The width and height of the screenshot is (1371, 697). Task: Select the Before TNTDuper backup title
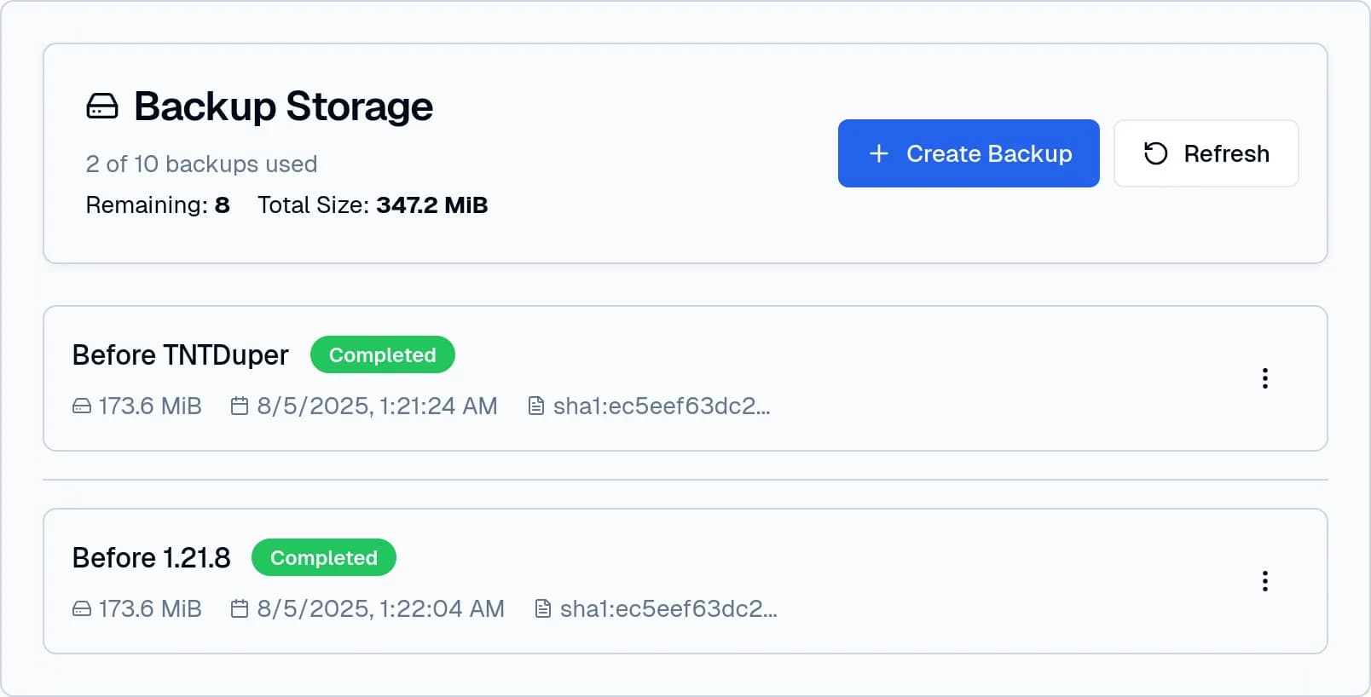pos(180,354)
